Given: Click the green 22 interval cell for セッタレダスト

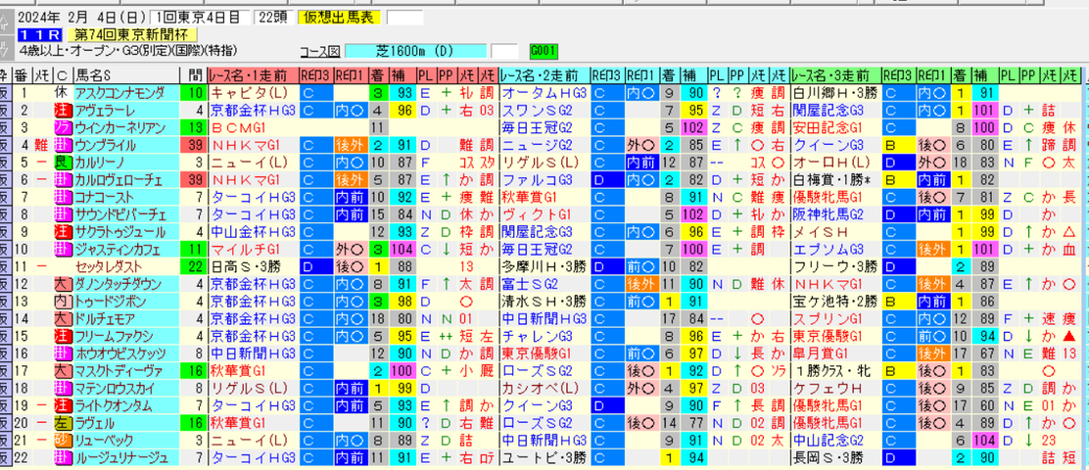Looking at the screenshot, I should pos(193,266).
